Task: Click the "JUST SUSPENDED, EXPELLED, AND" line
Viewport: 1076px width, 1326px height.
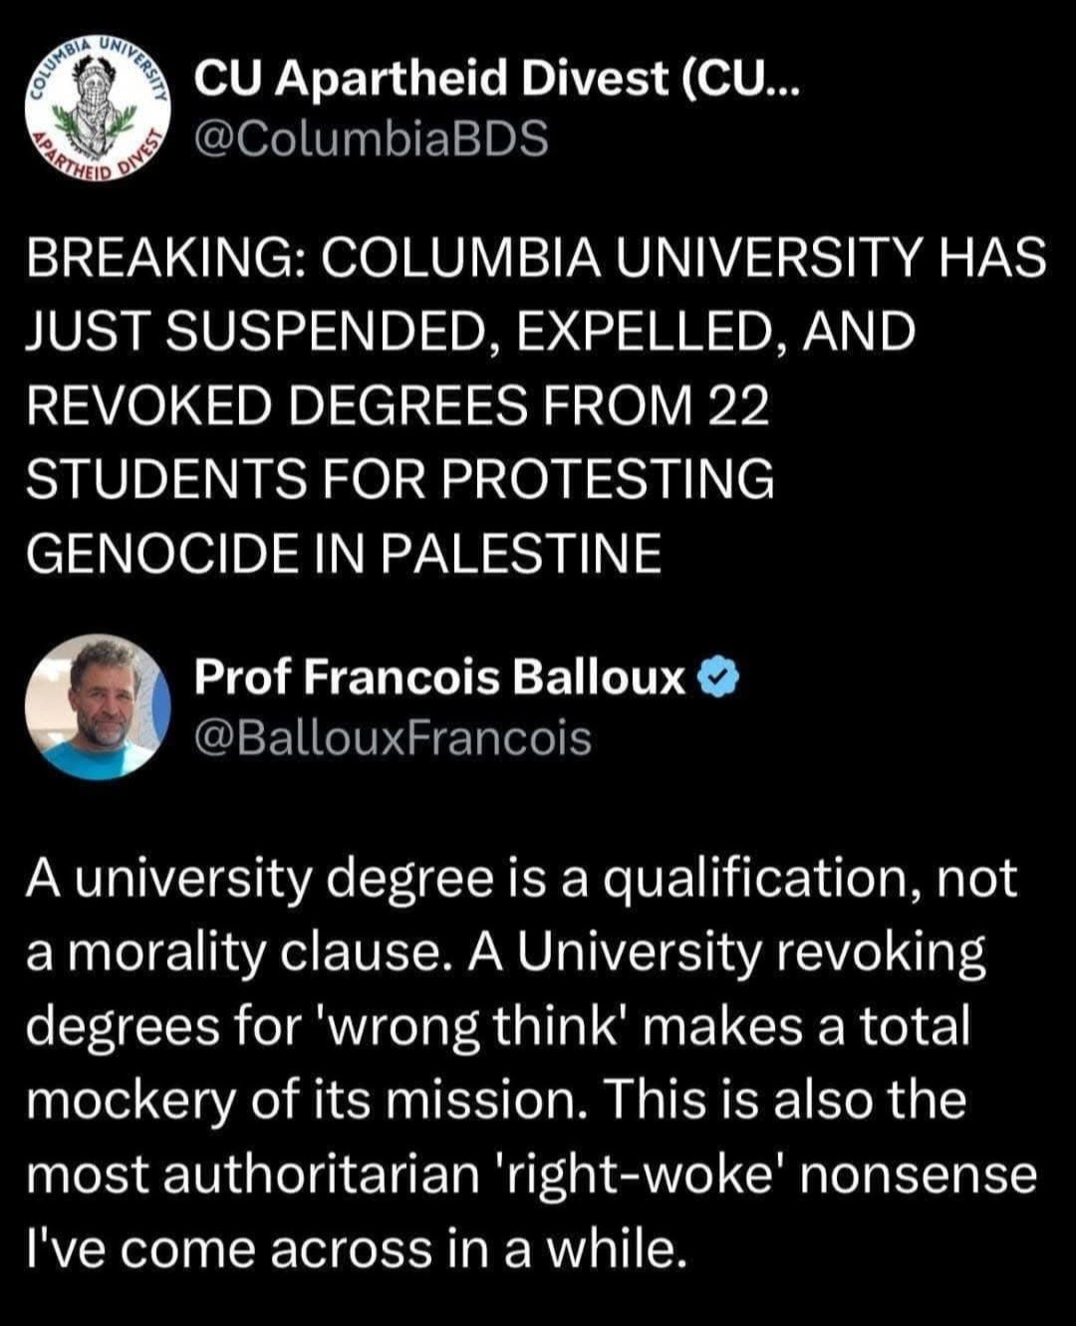Action: coord(468,333)
